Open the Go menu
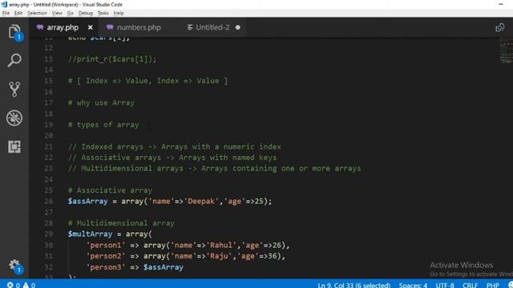Image resolution: width=513 pixels, height=288 pixels. [x=71, y=13]
